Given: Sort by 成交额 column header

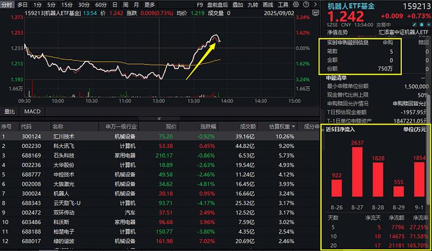Looking at the screenshot, I should pos(248,126).
